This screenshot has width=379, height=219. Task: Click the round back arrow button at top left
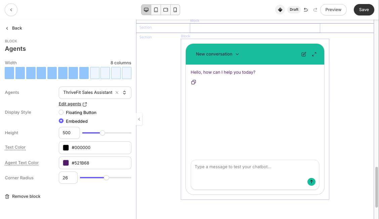pyautogui.click(x=11, y=10)
